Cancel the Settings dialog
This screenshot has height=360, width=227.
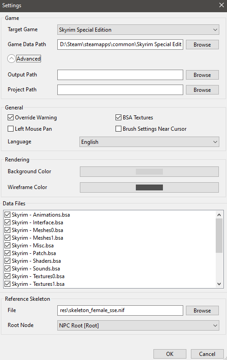(x=207, y=354)
